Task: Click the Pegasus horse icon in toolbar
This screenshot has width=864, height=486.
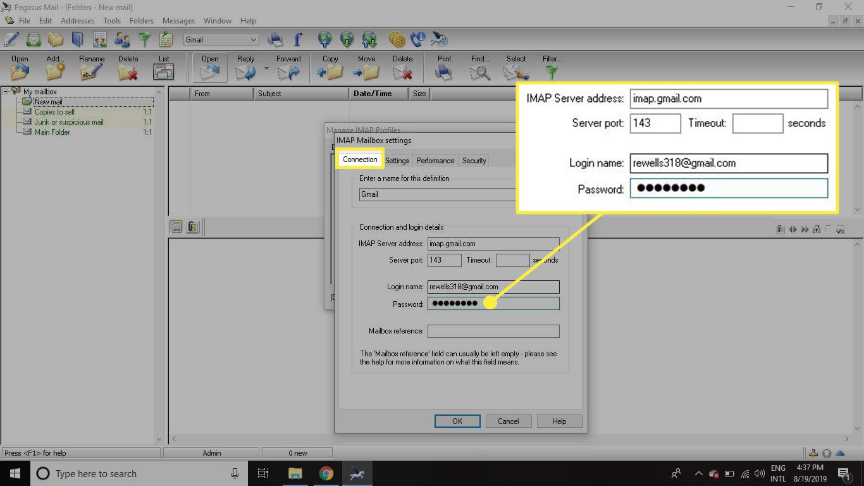Action: pos(440,40)
